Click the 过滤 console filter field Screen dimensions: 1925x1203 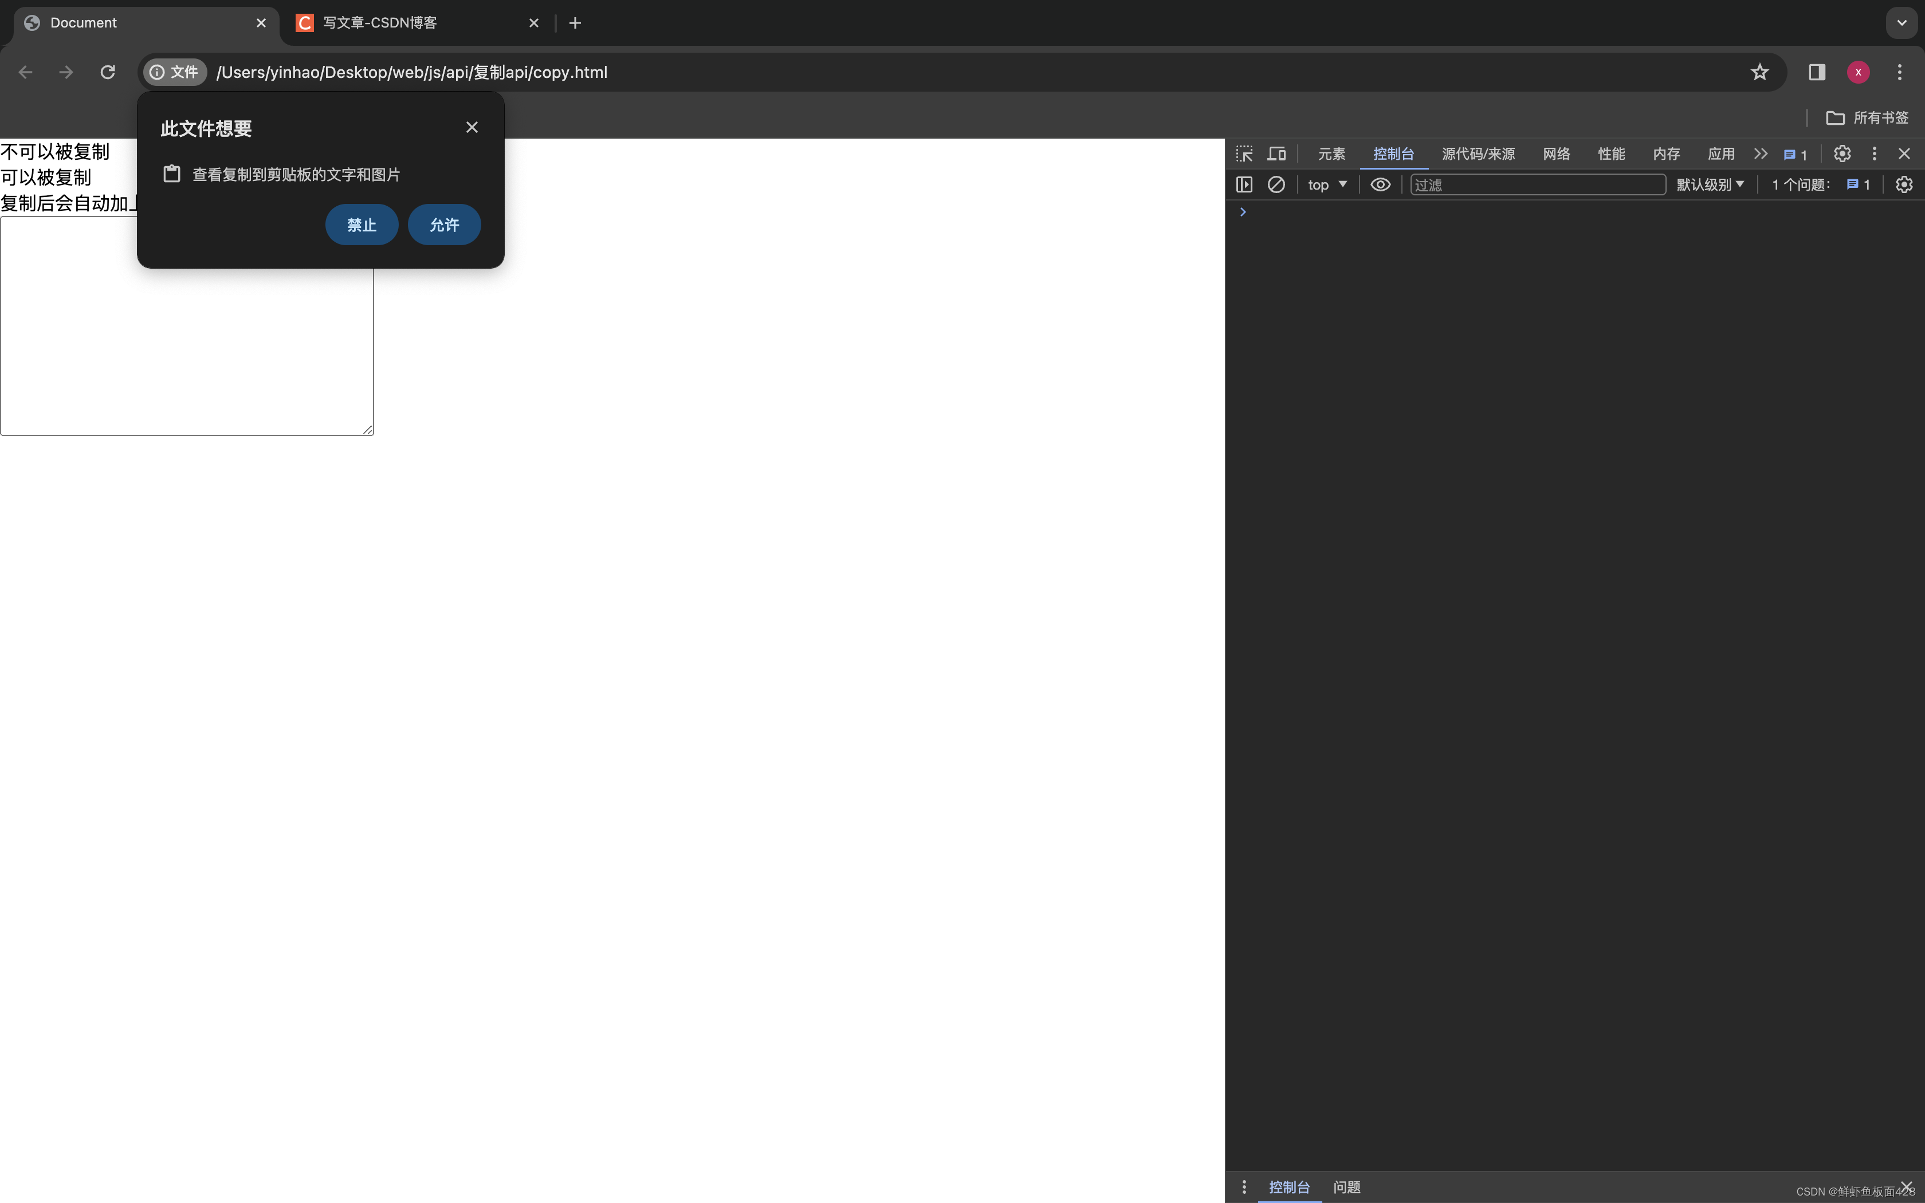[x=1538, y=184]
